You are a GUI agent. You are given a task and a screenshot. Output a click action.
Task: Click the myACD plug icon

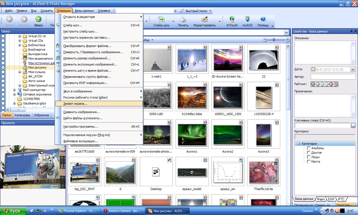[247, 19]
